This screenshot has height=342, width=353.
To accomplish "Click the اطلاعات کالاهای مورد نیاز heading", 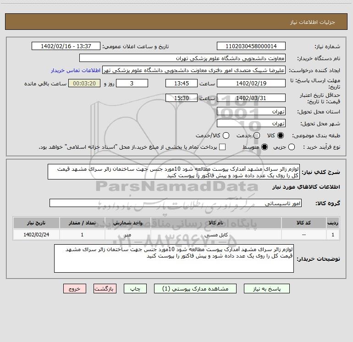I will click(x=306, y=187).
